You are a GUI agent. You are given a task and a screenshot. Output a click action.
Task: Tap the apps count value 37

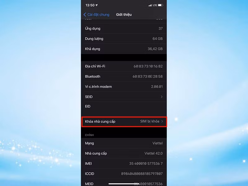tap(161, 29)
